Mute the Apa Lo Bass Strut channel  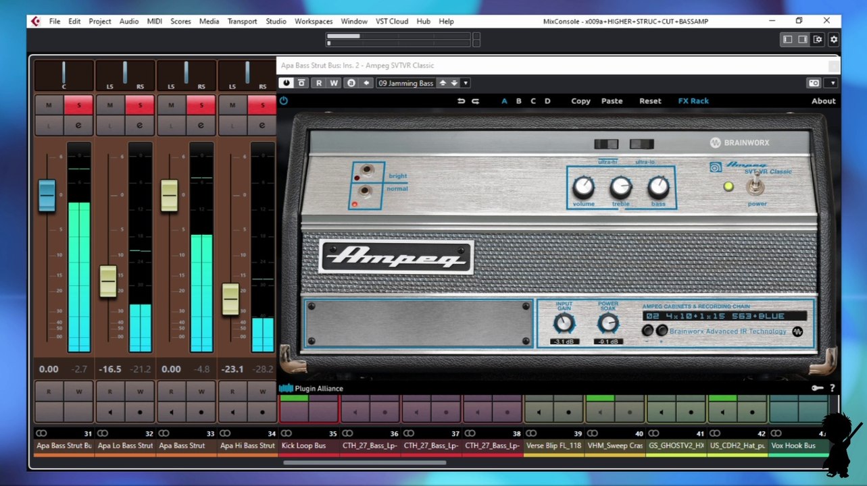110,105
